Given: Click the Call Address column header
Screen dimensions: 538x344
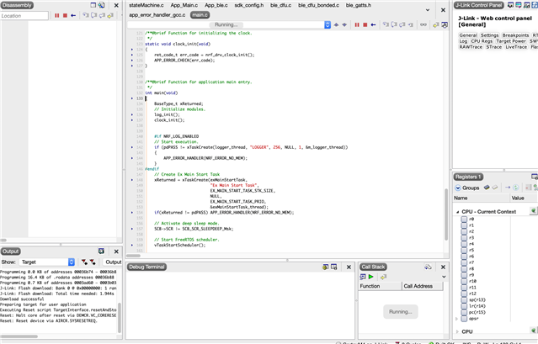Looking at the screenshot, I should click(x=423, y=286).
